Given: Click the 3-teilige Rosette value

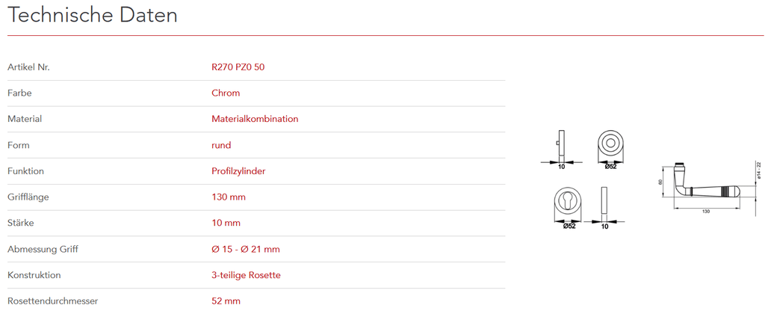Looking at the screenshot, I should [246, 275].
